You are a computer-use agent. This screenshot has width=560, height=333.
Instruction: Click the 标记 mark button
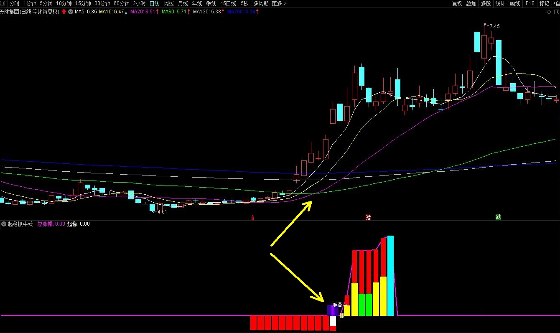click(544, 3)
